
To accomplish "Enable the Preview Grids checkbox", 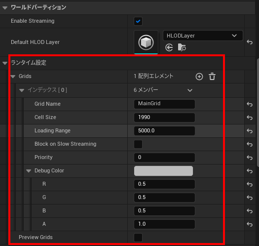I will pyautogui.click(x=138, y=238).
